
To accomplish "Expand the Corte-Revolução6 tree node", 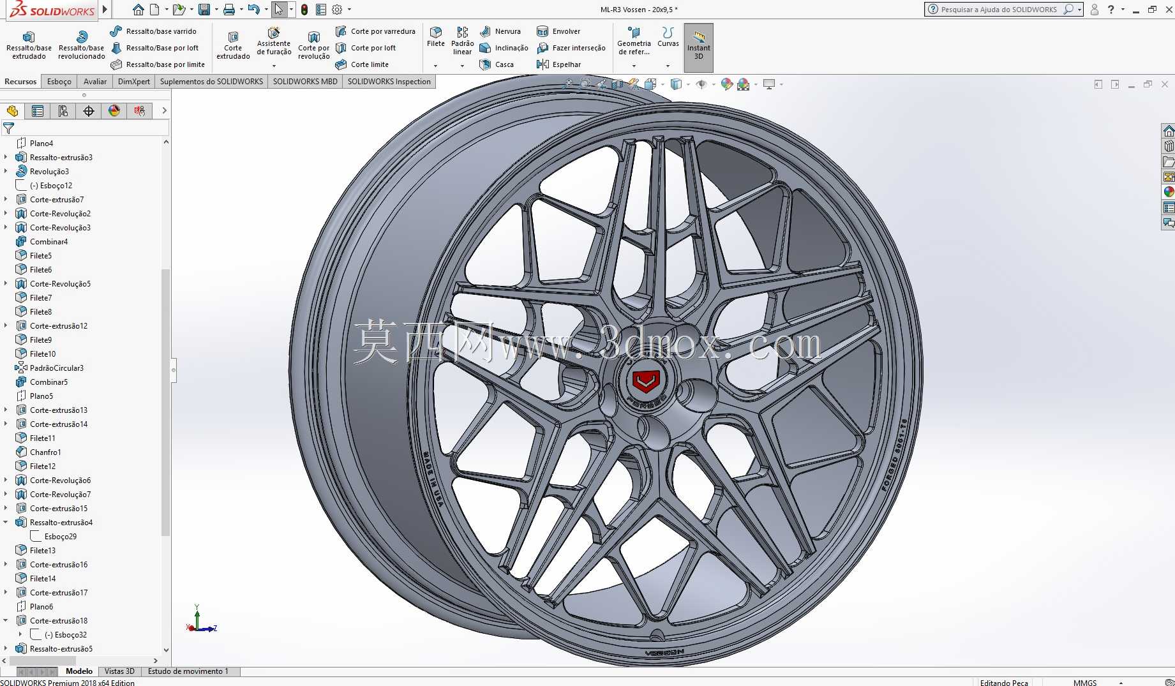I will (6, 480).
